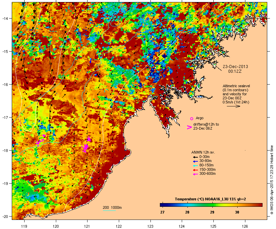Click the blue 30-80m legend arrow
This screenshot has width=276, height=229.
196,161
